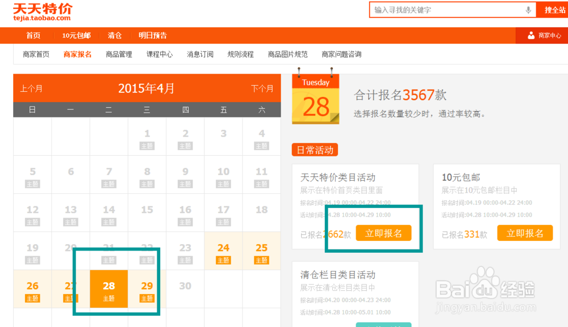Screen dimensions: 568x327
Task: Click the 2015年4月 month heading
Action: click(147, 88)
